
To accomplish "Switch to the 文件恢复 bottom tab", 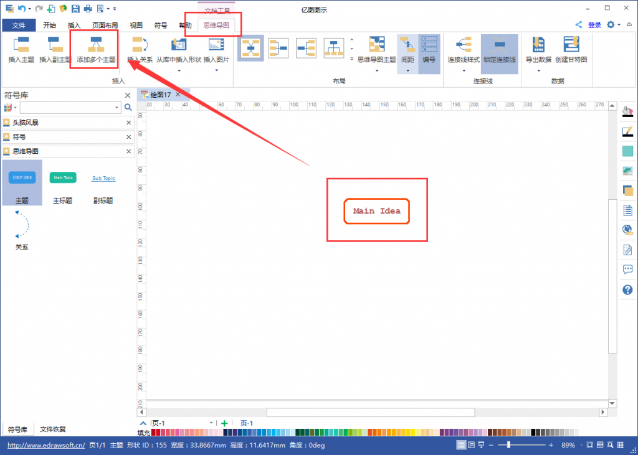I will [x=53, y=429].
